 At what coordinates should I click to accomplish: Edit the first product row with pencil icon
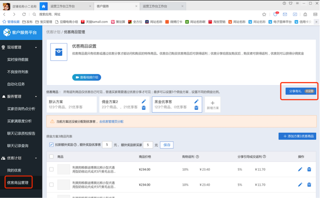click(300, 169)
